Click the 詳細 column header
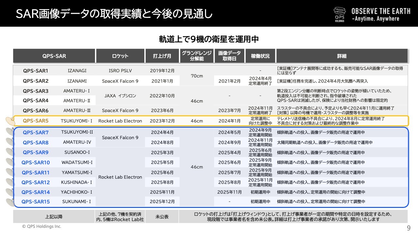 [x=342, y=56]
